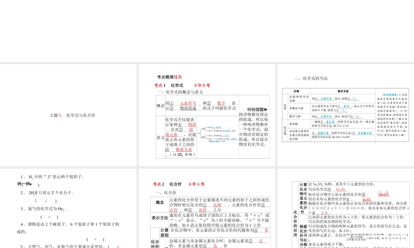Click the statement 2. 2H2O只表示2个水分子
The height and width of the screenshot is (248, 414).
pyautogui.click(x=47, y=193)
